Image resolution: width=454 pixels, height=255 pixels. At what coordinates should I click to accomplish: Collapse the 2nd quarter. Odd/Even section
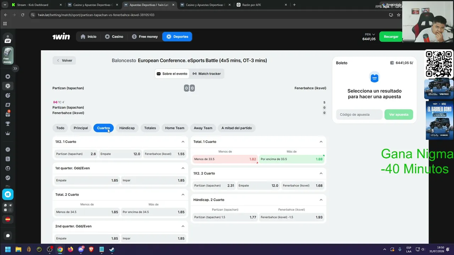pyautogui.click(x=183, y=226)
